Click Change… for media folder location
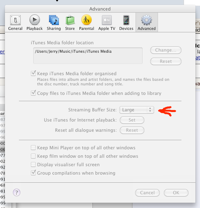Viewport: 200px width, 208px height. 166,50
